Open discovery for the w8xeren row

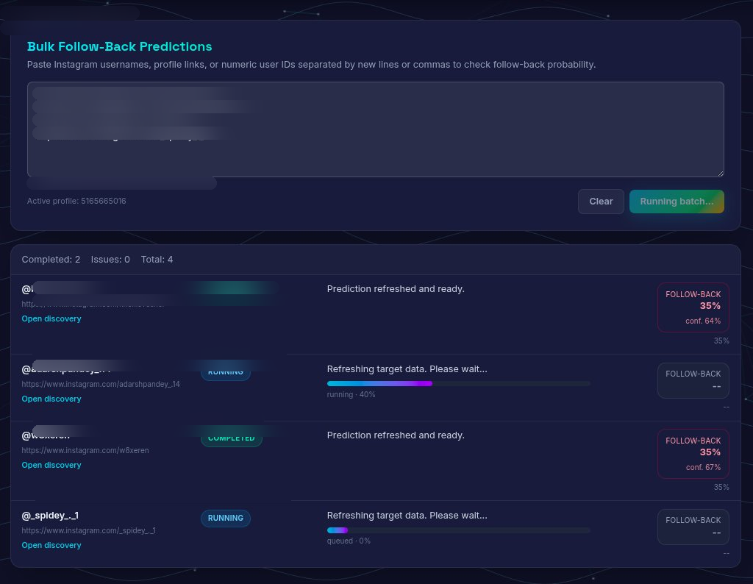(51, 465)
